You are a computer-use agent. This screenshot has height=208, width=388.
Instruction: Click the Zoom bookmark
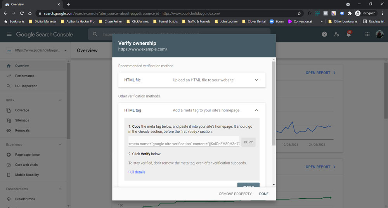pos(277,22)
